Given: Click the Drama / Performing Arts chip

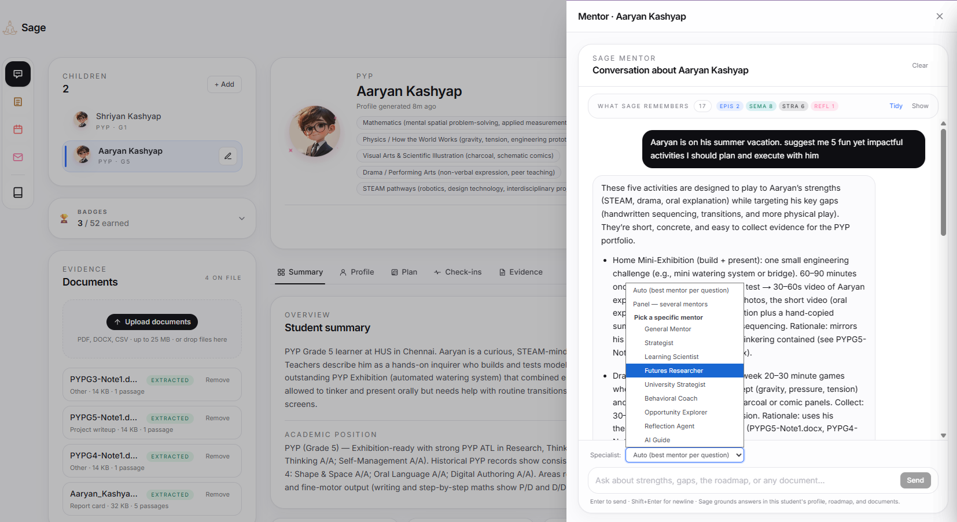Looking at the screenshot, I should pos(458,173).
